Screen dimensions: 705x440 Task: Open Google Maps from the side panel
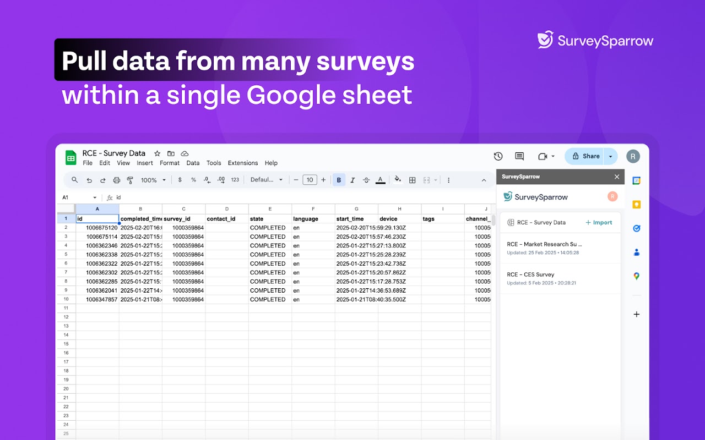[637, 276]
